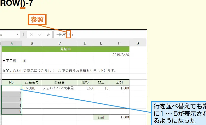Expand the Name Box dropdown arrow
206x125 pixels.
[x=18, y=34]
